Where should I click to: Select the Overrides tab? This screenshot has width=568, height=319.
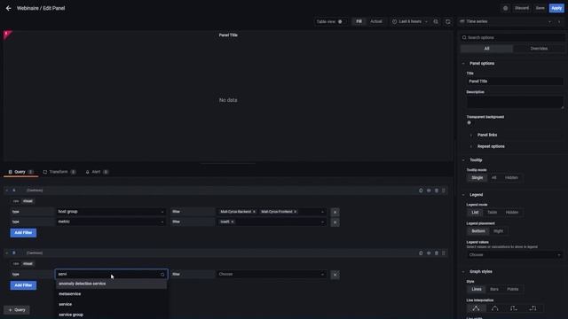point(539,49)
